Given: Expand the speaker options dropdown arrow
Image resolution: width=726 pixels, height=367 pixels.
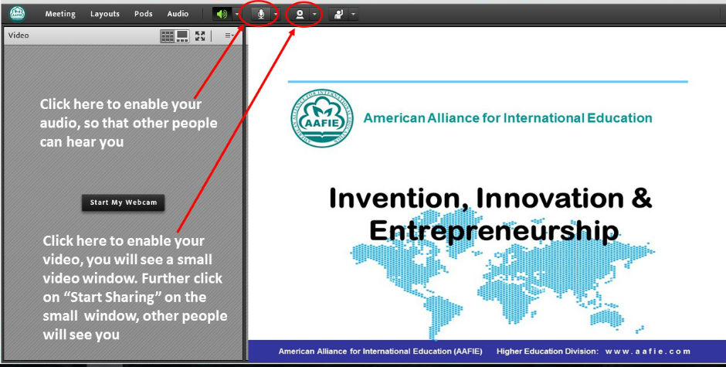Looking at the screenshot, I should click(x=236, y=15).
